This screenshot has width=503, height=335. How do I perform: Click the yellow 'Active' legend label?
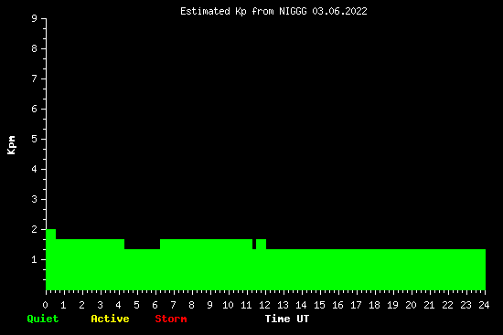[110, 319]
